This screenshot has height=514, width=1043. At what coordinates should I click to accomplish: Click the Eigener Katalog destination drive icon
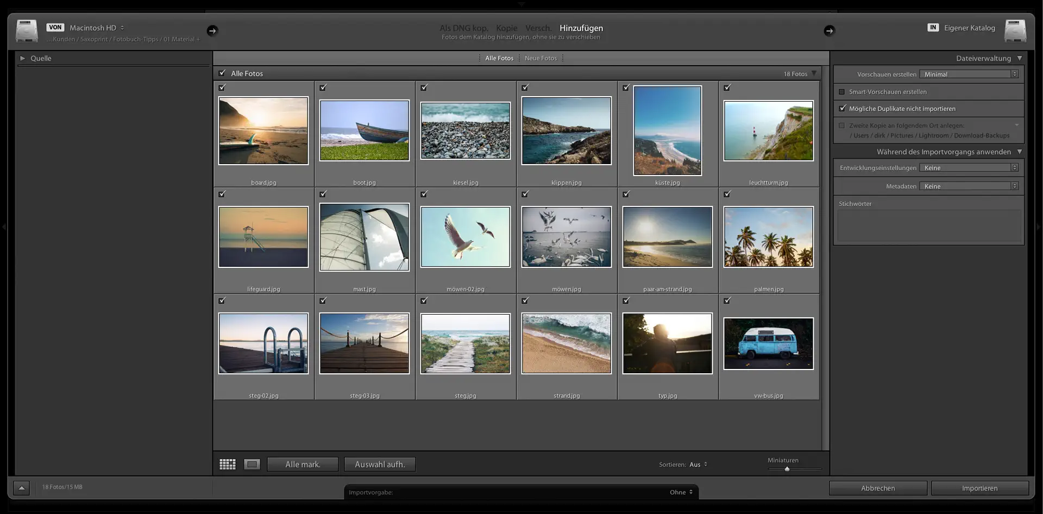[x=1016, y=30]
